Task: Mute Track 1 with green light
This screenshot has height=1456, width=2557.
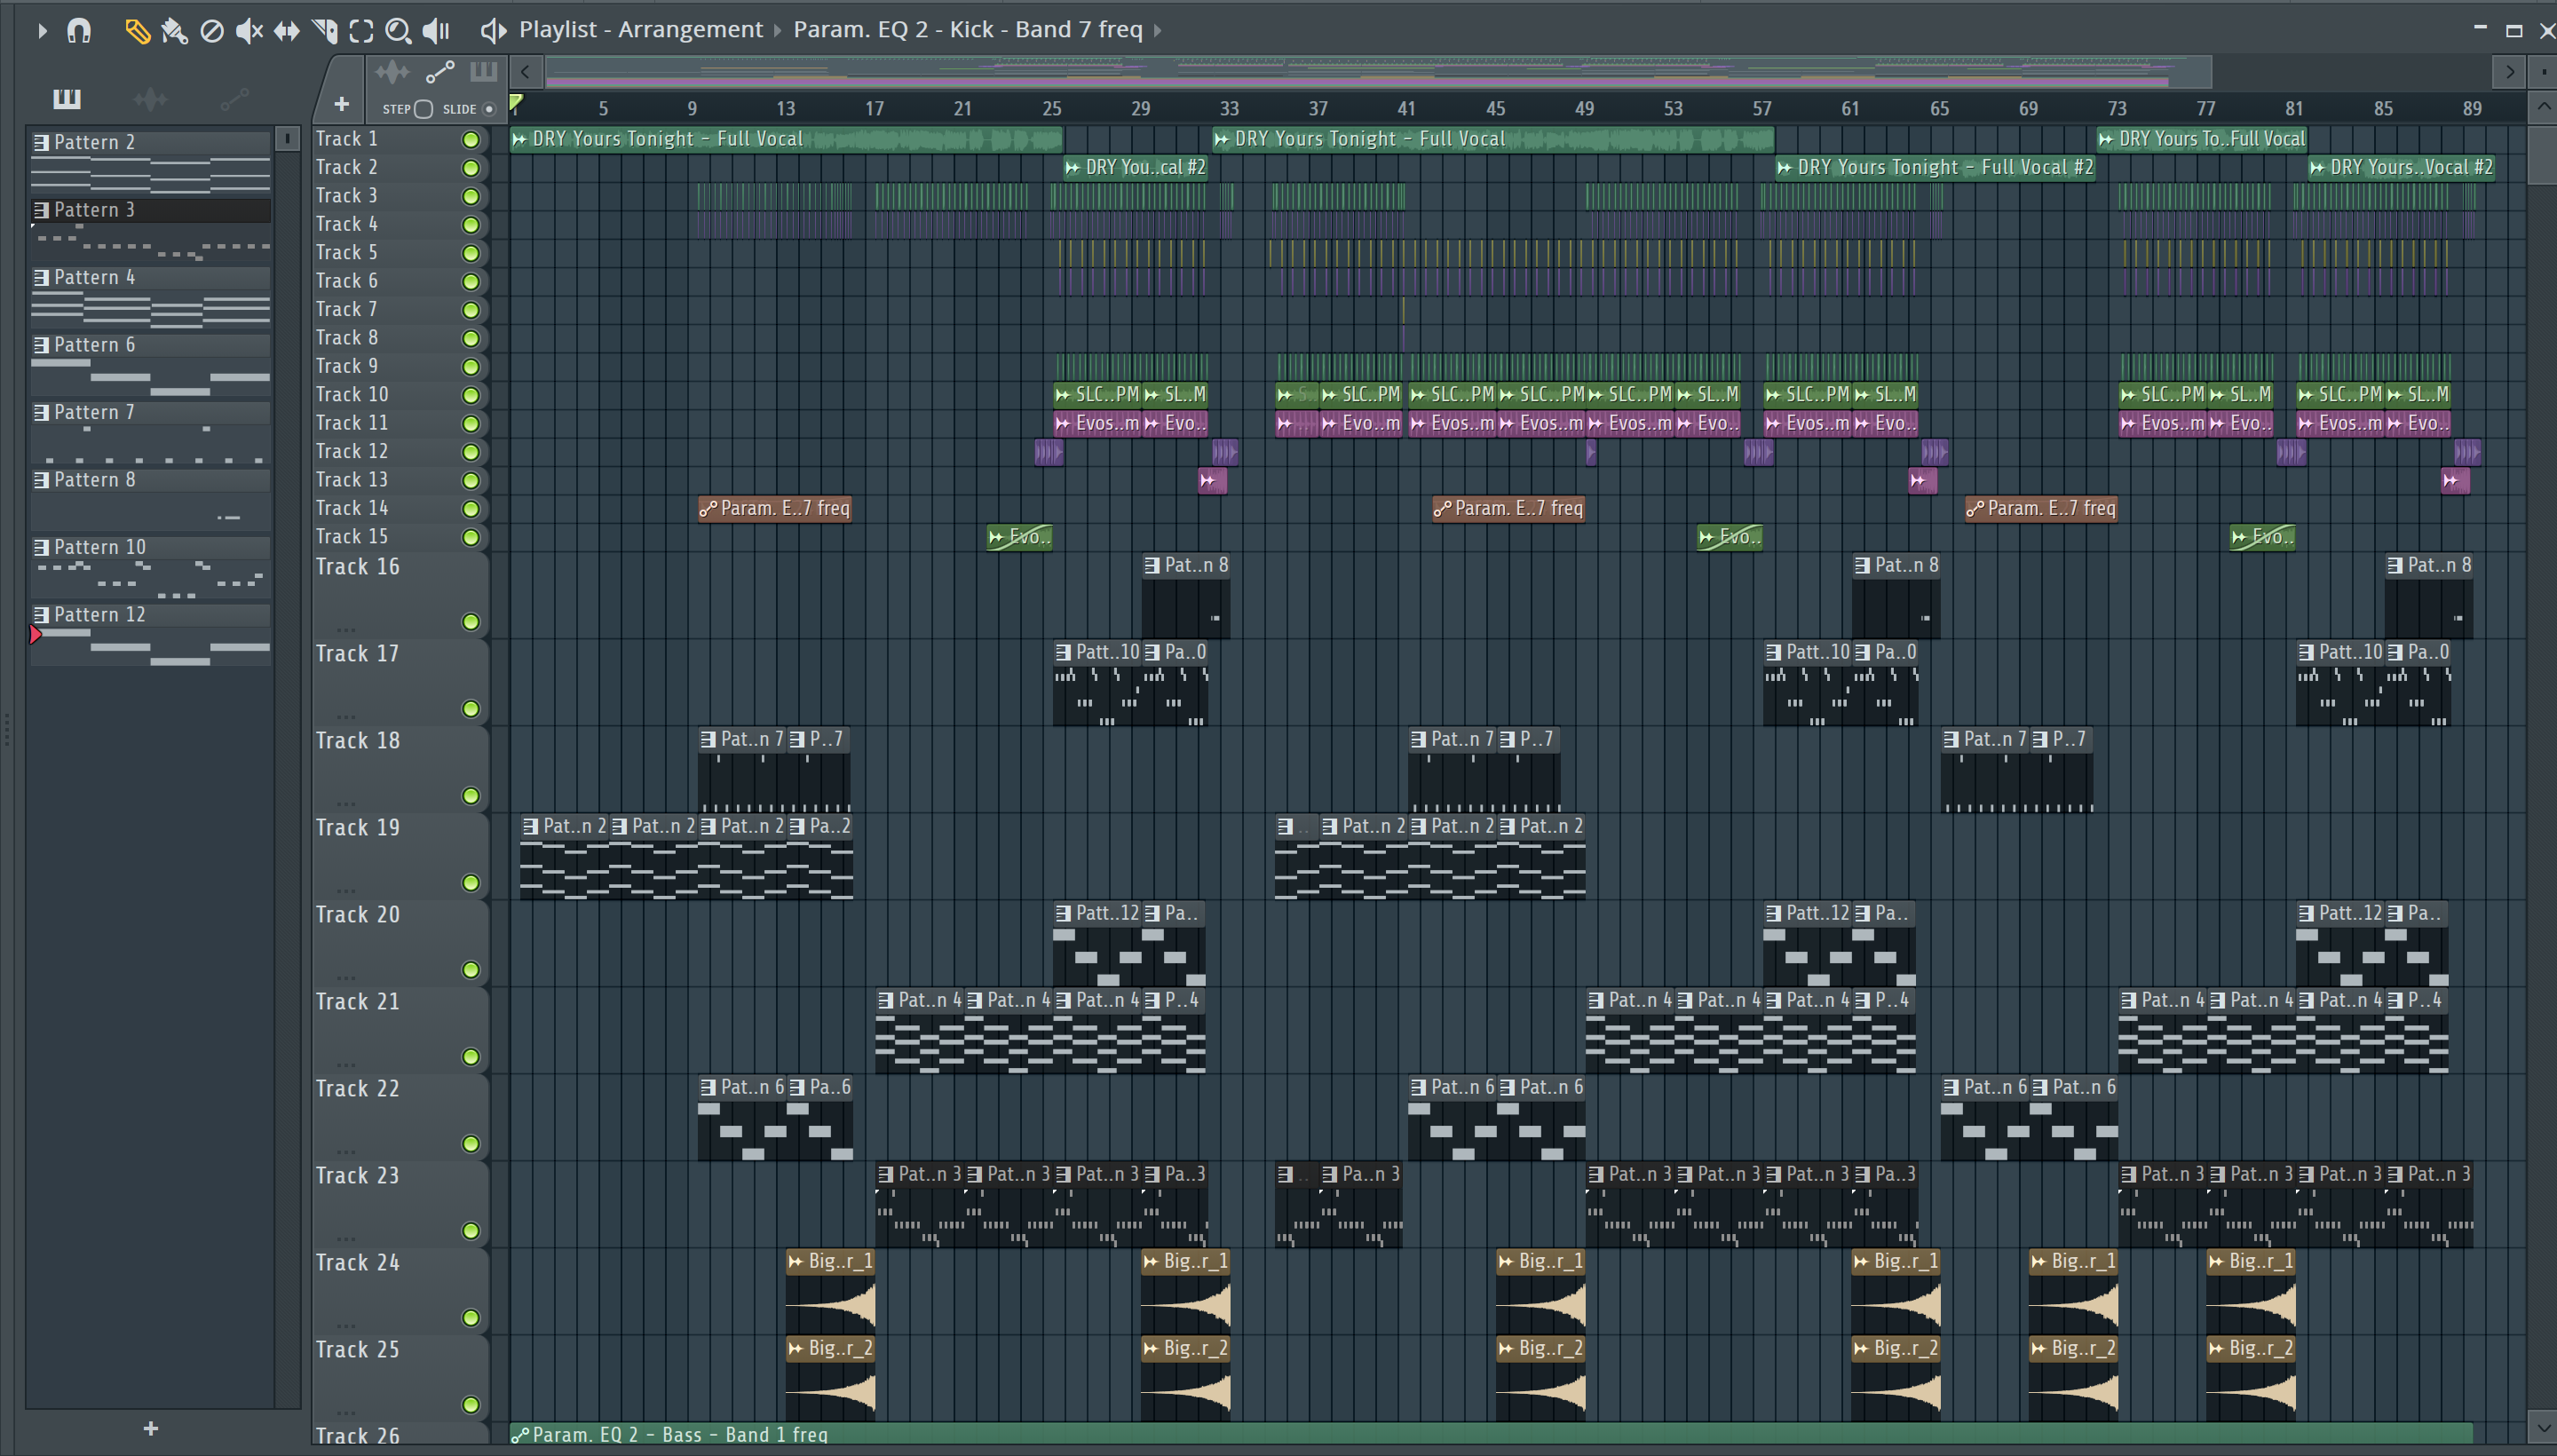Action: coord(470,140)
